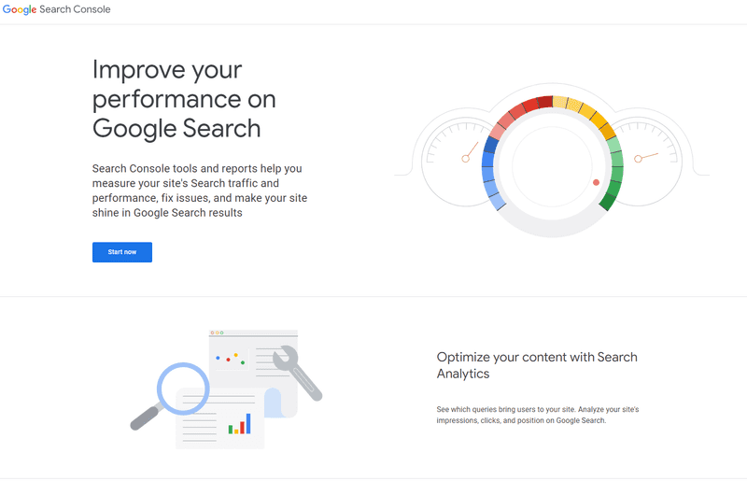747x495 pixels.
Task: Select the red segment of the gauge
Action: 528,106
